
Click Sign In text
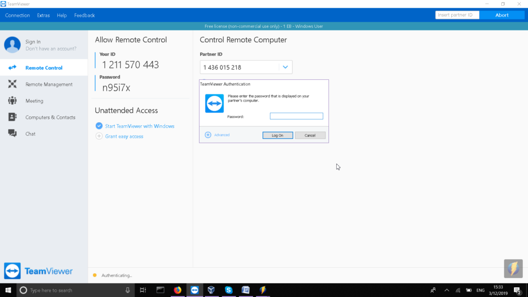[33, 42]
